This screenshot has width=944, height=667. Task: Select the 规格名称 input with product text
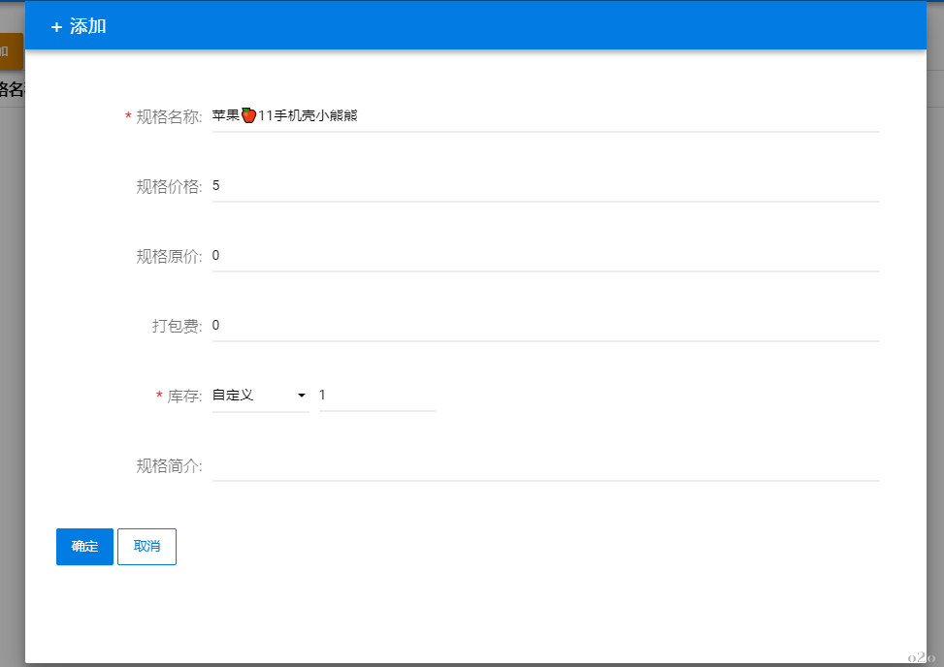(485, 114)
